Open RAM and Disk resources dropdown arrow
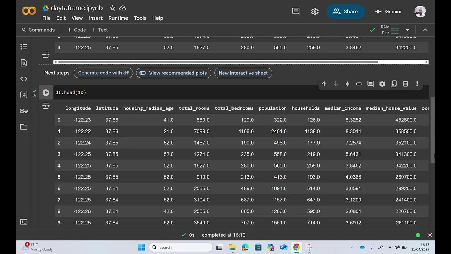Image resolution: width=451 pixels, height=254 pixels. coord(407,30)
